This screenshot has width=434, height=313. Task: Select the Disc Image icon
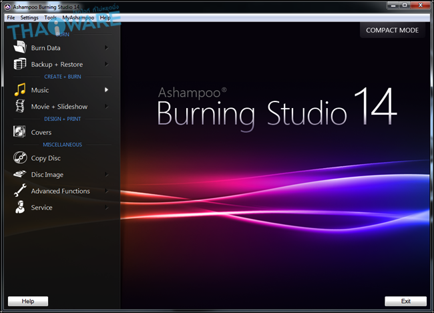pyautogui.click(x=19, y=175)
